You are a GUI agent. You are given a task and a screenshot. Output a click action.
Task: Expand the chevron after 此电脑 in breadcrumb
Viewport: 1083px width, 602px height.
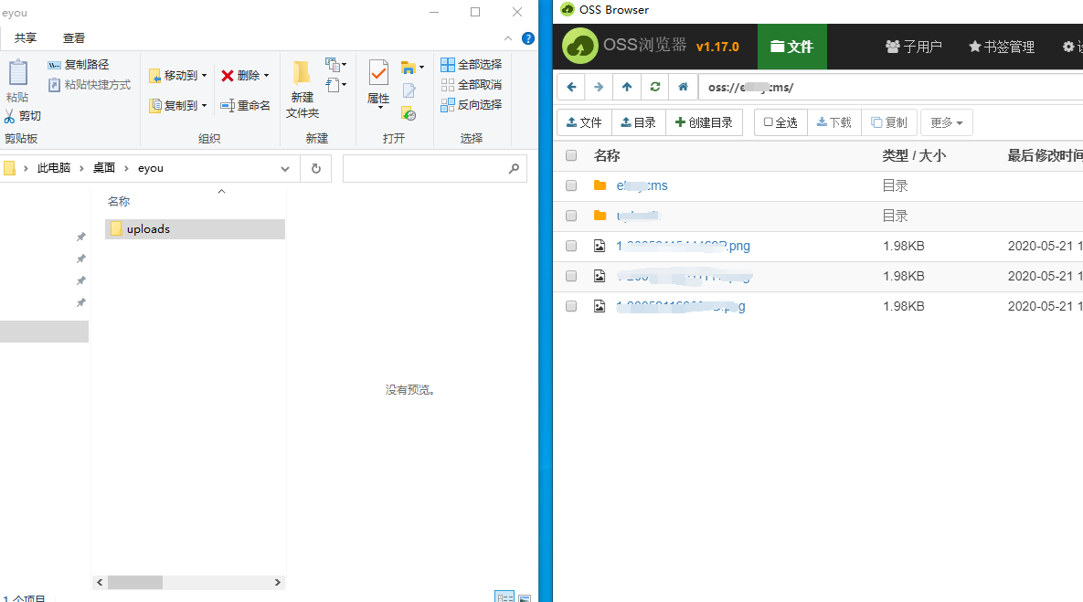click(x=81, y=168)
